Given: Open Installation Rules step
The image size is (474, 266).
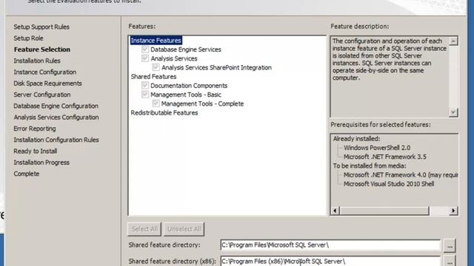Looking at the screenshot, I should [x=37, y=61].
